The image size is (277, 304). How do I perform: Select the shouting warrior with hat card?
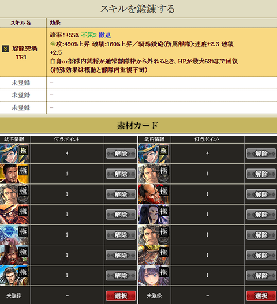pos(14,255)
